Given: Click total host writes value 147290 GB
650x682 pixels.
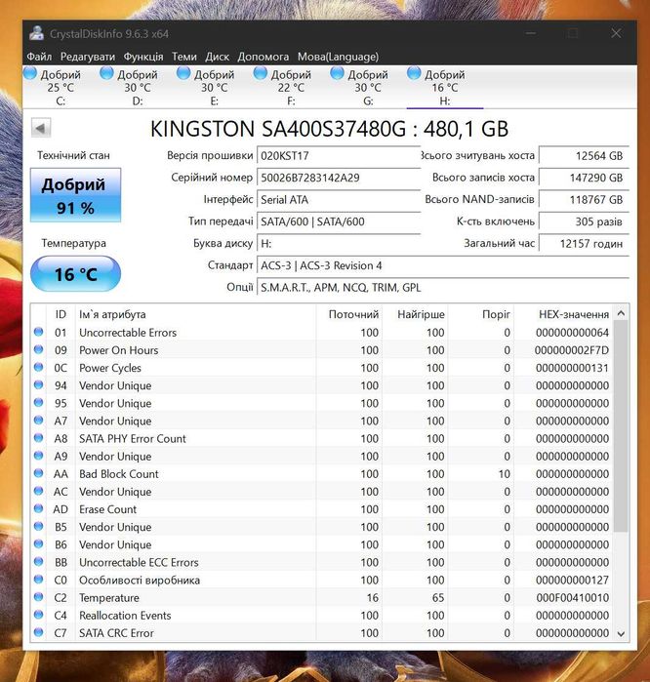Looking at the screenshot, I should click(x=584, y=178).
